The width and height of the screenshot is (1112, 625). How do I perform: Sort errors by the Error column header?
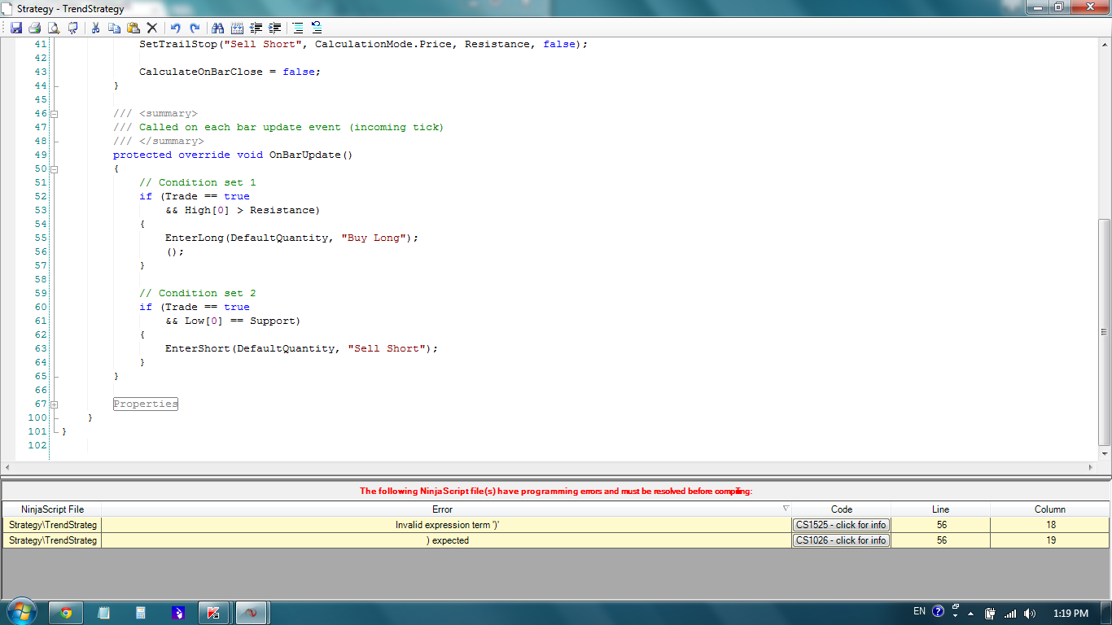pyautogui.click(x=446, y=509)
